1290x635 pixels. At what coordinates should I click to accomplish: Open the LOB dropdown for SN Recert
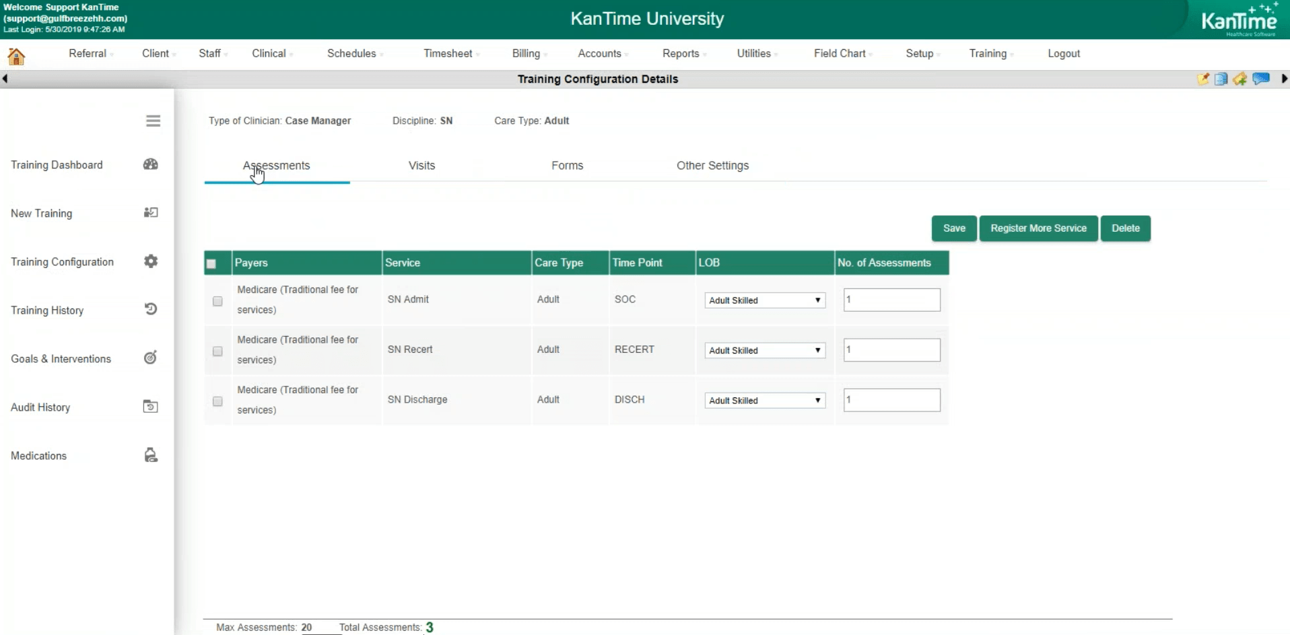pyautogui.click(x=765, y=350)
